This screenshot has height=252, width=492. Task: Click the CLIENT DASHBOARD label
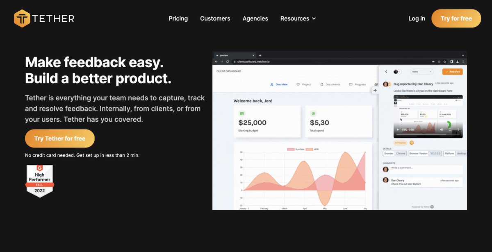pos(229,71)
